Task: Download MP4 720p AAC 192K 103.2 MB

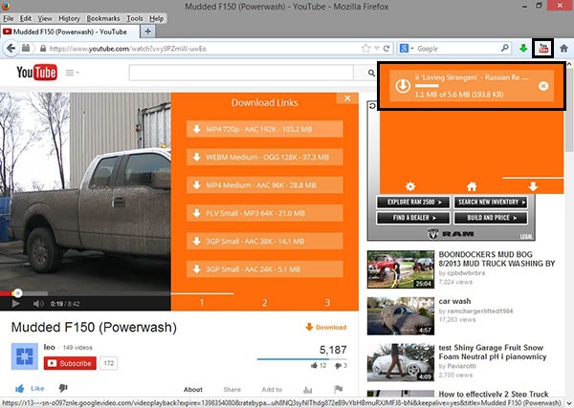Action: tap(265, 129)
